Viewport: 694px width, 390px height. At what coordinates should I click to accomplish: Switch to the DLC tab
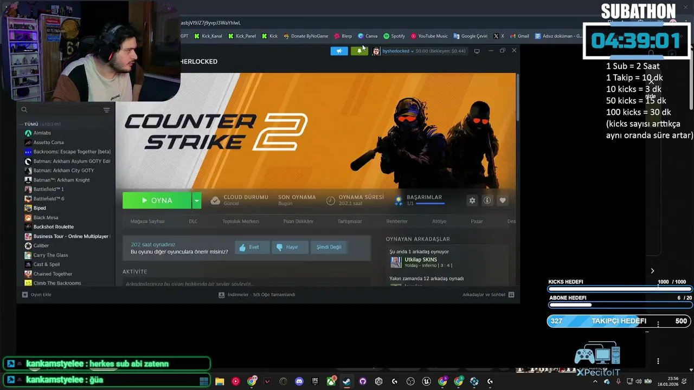[x=193, y=221]
